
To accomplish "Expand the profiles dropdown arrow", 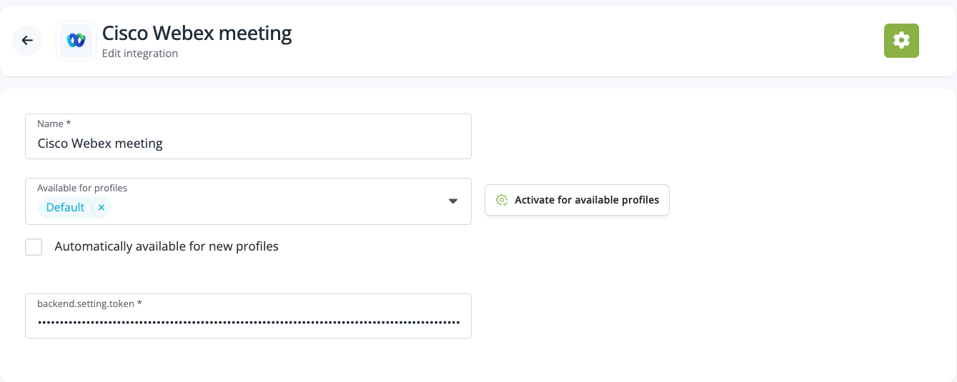I will click(452, 201).
